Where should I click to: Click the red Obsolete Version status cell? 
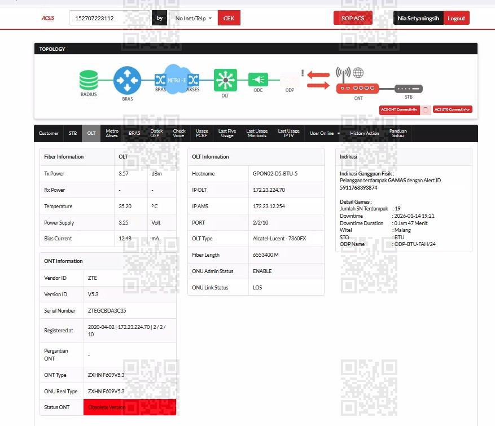[130, 407]
